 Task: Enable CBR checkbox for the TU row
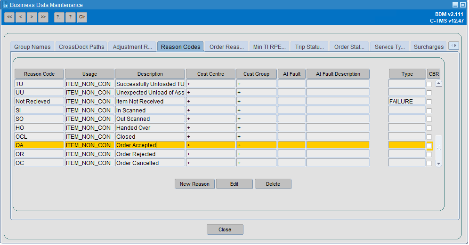429,84
